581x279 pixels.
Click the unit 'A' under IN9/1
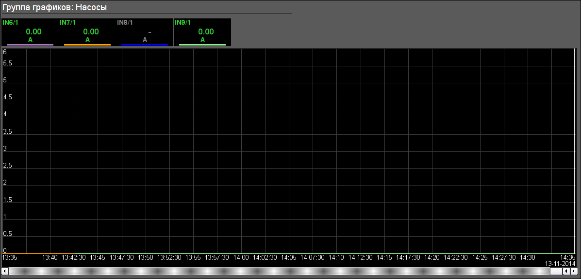coord(203,40)
